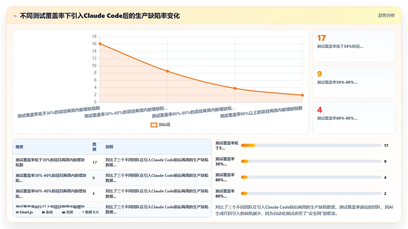Click the progress bar for 测试覆盖率低于3...
This screenshot has height=229, width=408.
311,145
